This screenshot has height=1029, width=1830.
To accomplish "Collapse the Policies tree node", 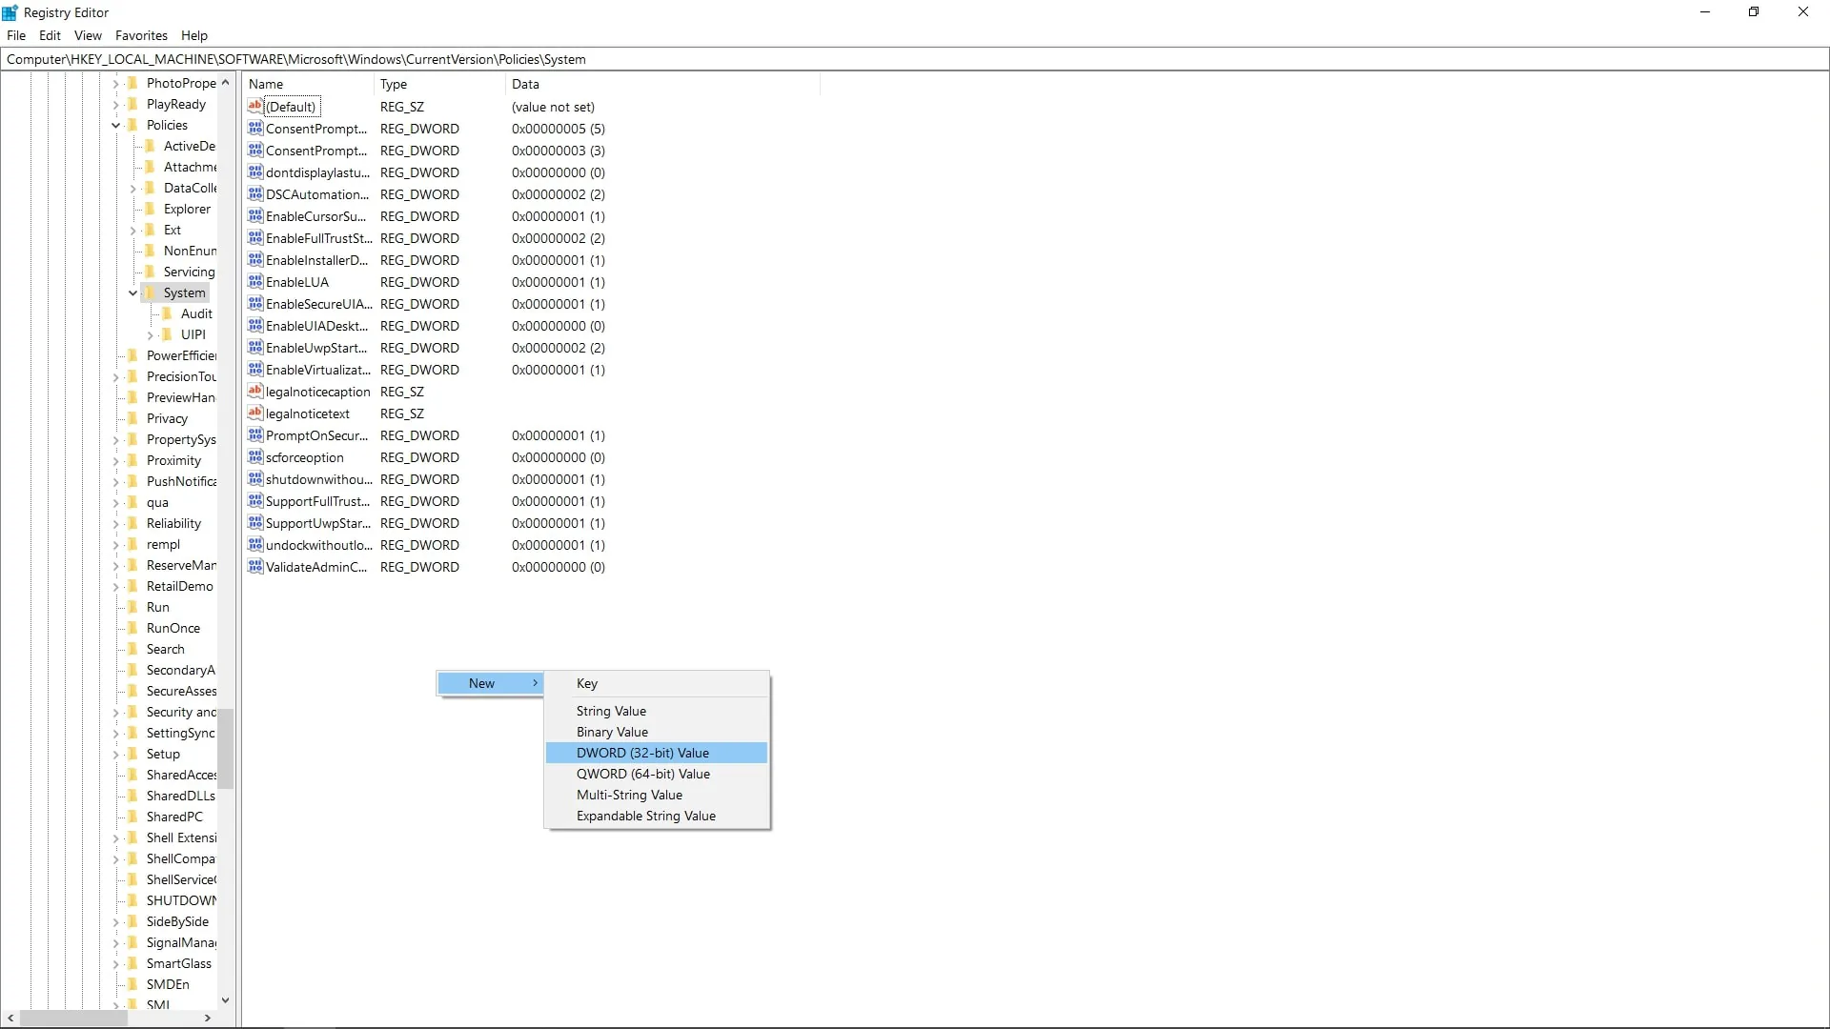I will [116, 125].
